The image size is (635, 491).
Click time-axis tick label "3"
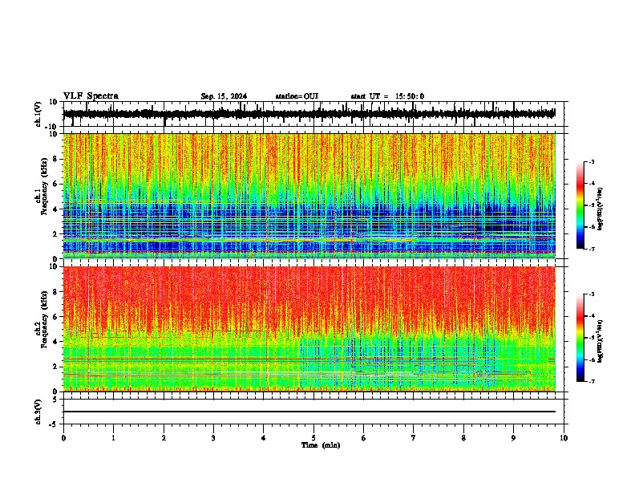pyautogui.click(x=213, y=438)
